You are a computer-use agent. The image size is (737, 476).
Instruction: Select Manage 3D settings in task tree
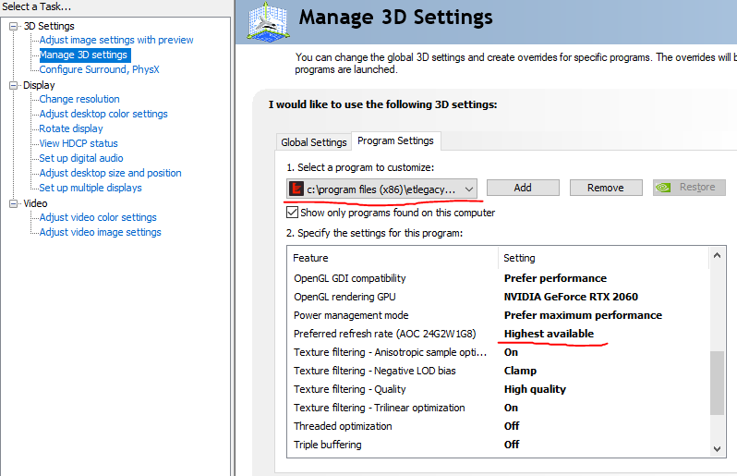point(83,55)
